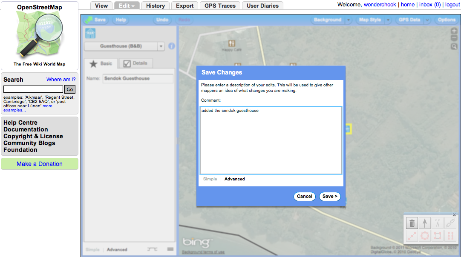Select the make right-angled square tool
This screenshot has width=461, height=257.
tap(438, 236)
